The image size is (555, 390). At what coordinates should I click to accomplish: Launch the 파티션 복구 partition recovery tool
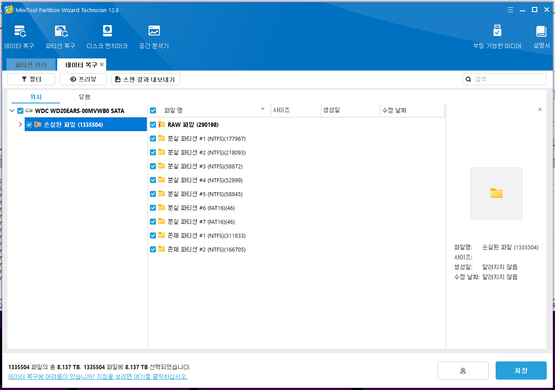pos(60,36)
